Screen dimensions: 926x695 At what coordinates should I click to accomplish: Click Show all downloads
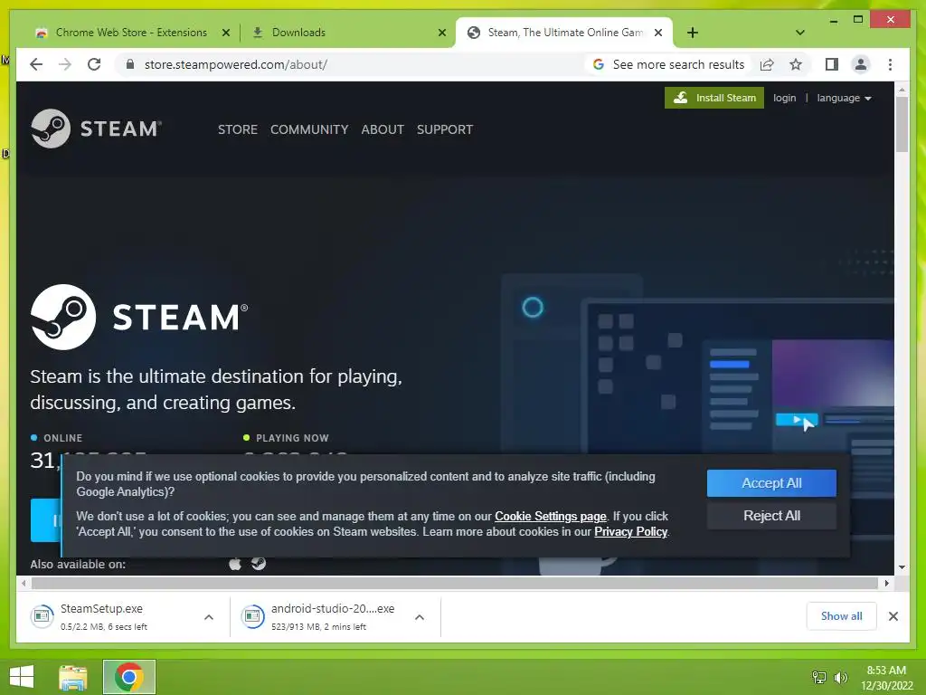coord(841,615)
